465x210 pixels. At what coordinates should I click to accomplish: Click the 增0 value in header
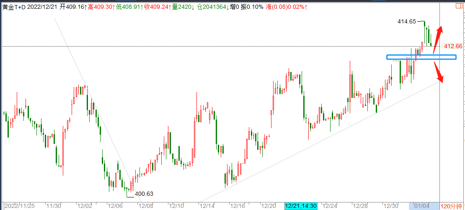(x=234, y=7)
